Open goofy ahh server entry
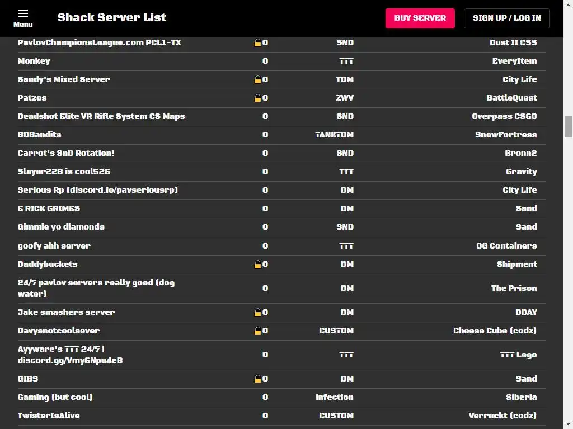Screen dimensions: 573x429 pyautogui.click(x=282, y=246)
